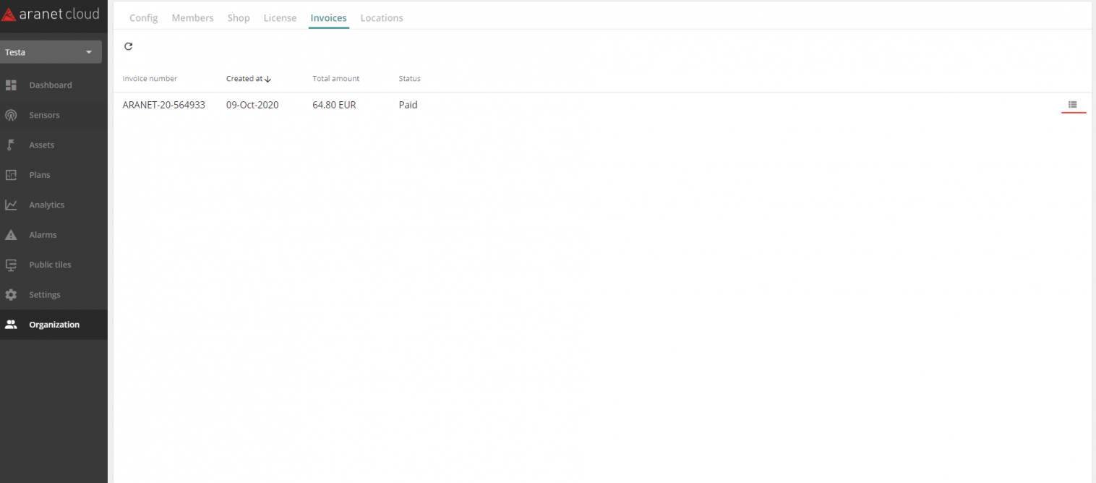The height and width of the screenshot is (483, 1096).
Task: Select the Invoices tab
Action: [x=328, y=18]
